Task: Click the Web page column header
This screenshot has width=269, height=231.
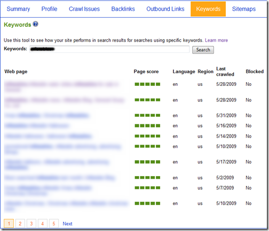Action: coord(16,71)
